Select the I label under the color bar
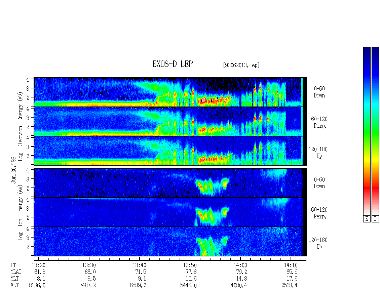The width and height of the screenshot is (380, 294). coord(375,219)
